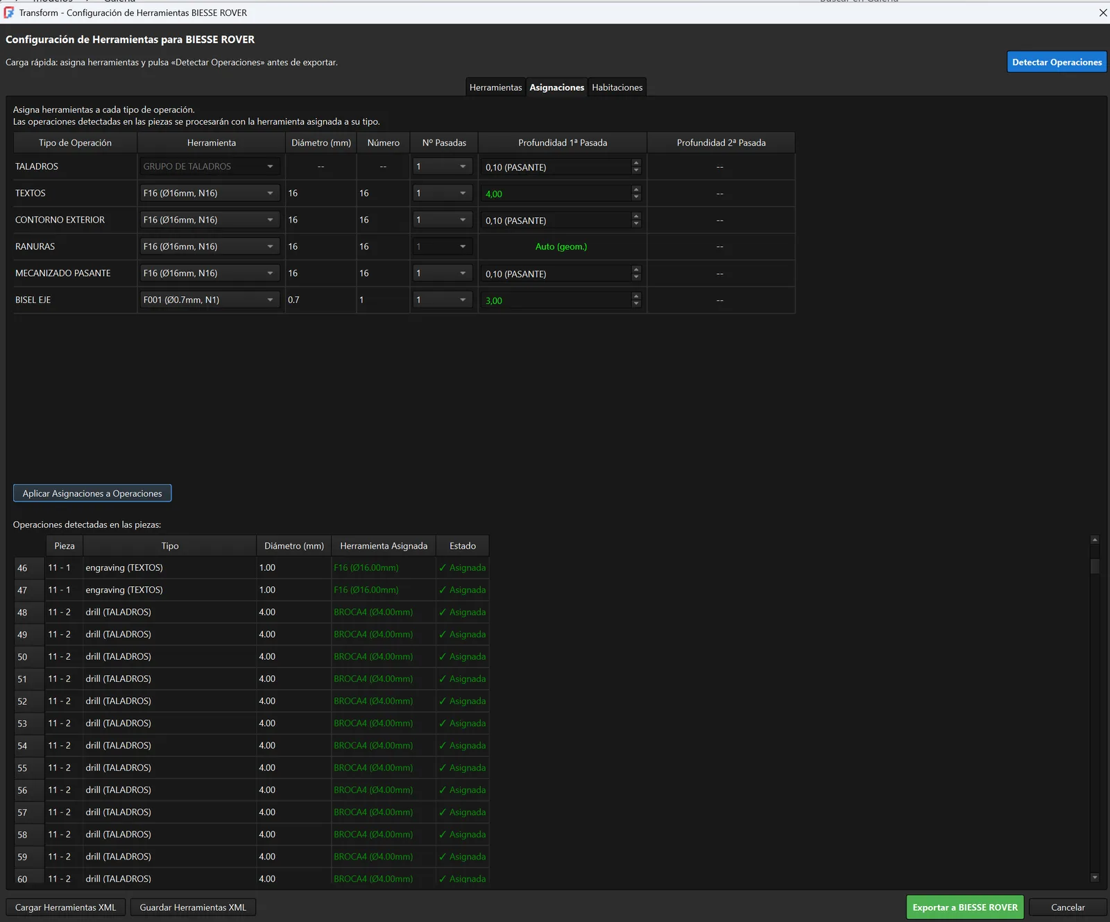The height and width of the screenshot is (922, 1110).
Task: Select row 48 drill (TALADROS)
Action: (251, 612)
